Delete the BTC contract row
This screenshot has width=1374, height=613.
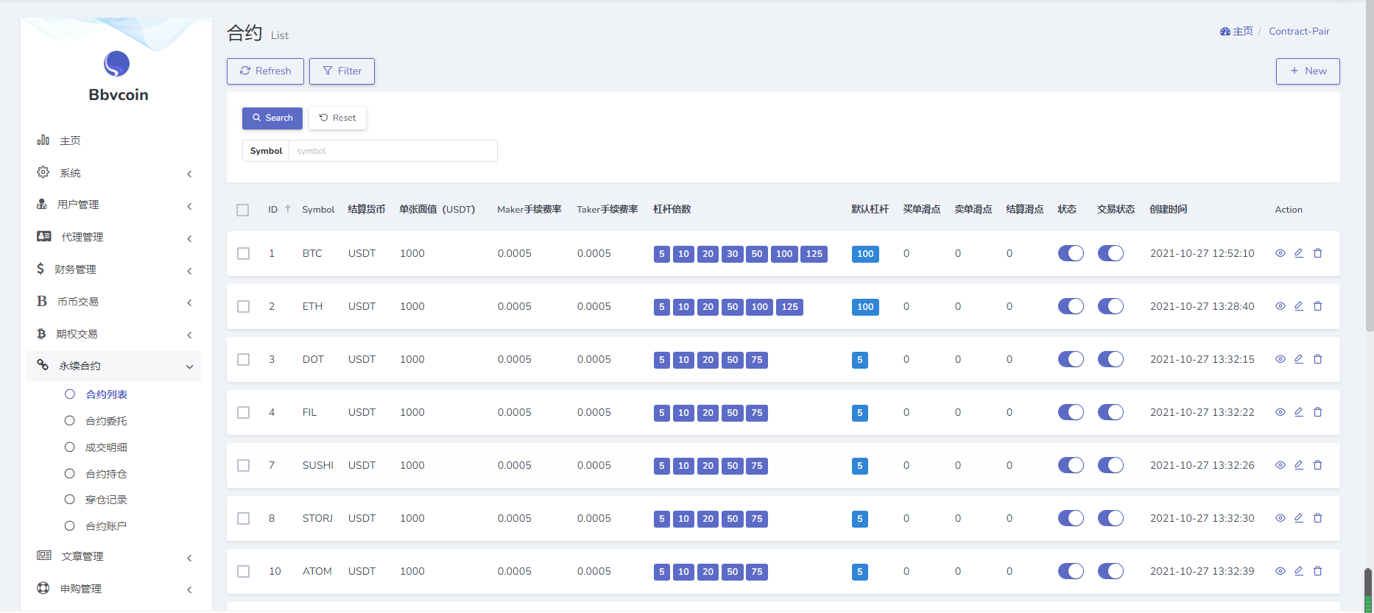coord(1318,253)
